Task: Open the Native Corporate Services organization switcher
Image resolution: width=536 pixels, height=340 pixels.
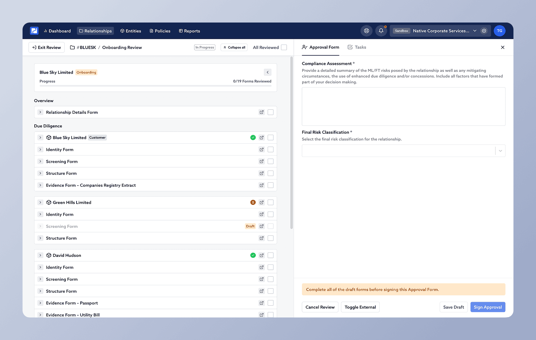Action: [445, 31]
